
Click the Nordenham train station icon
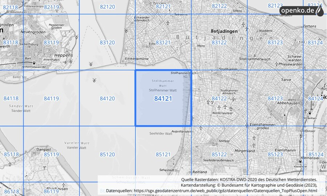pos(311,113)
